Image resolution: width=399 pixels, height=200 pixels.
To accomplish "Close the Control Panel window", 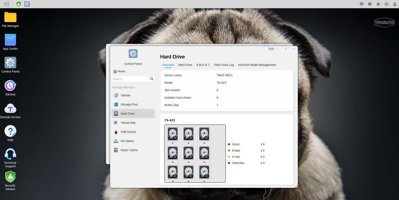I will coord(294,49).
